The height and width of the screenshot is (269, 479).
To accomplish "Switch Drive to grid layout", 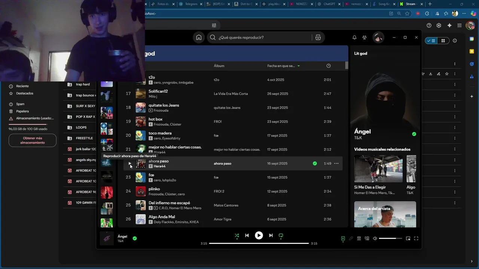I will pyautogui.click(x=443, y=41).
